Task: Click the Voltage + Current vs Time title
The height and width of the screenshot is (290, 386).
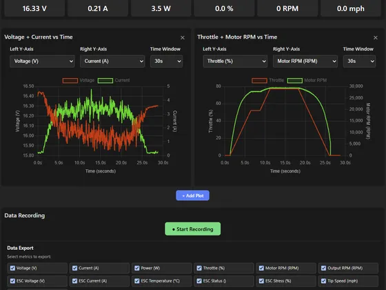Action: point(39,37)
